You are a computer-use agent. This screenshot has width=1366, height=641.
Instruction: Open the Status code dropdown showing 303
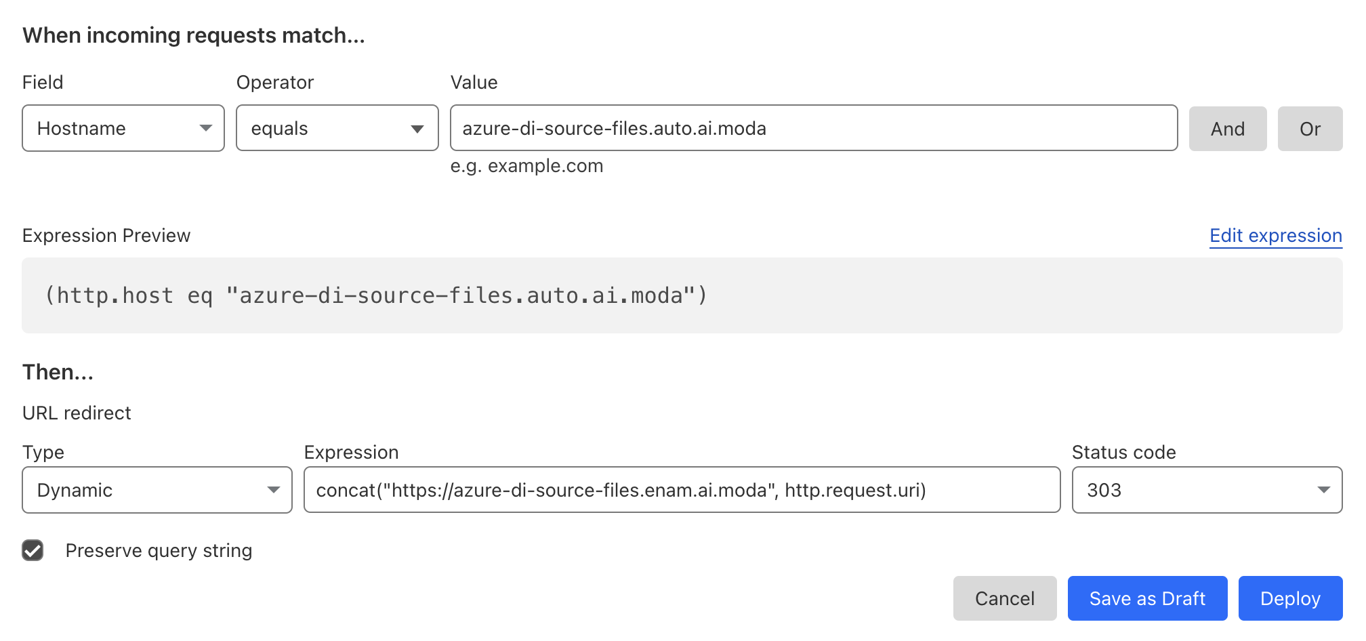[1193, 490]
